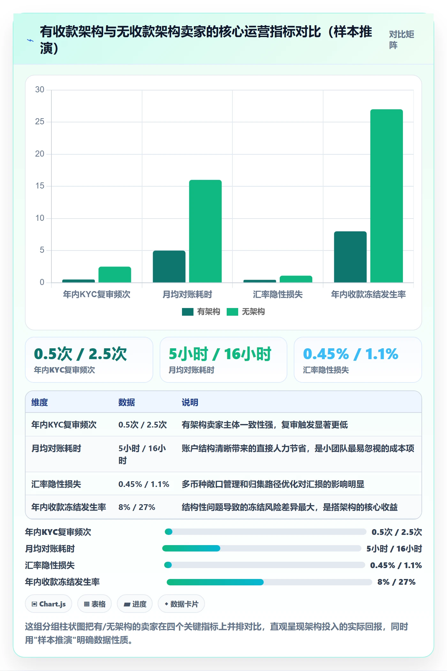Click the 数据 table column header
This screenshot has height=671, width=447.
[127, 402]
